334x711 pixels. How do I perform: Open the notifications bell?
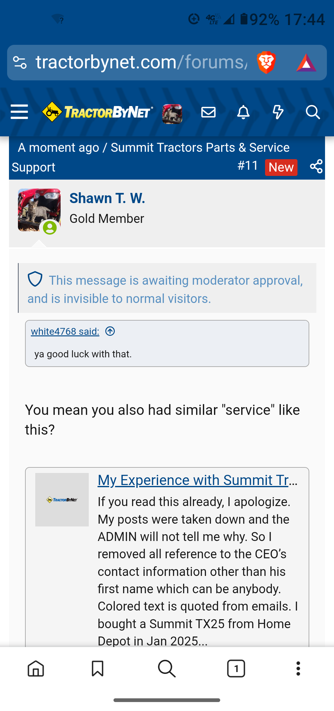coord(243,112)
